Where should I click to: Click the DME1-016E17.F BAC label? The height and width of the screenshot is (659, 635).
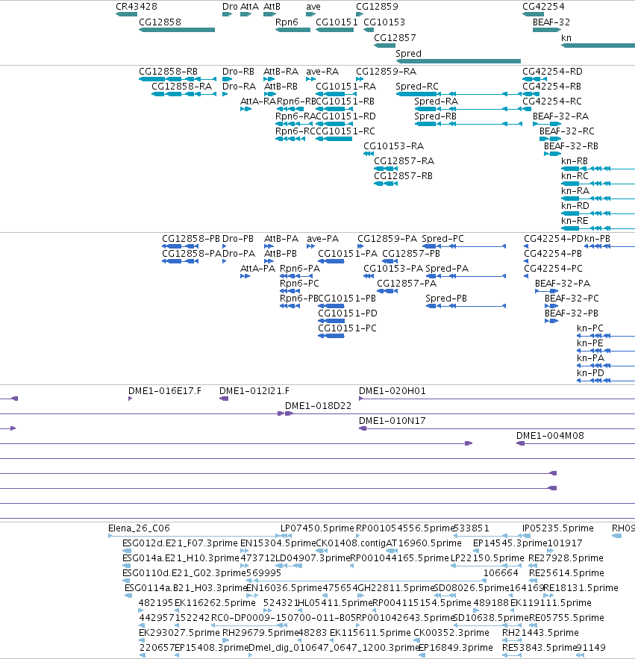click(165, 391)
